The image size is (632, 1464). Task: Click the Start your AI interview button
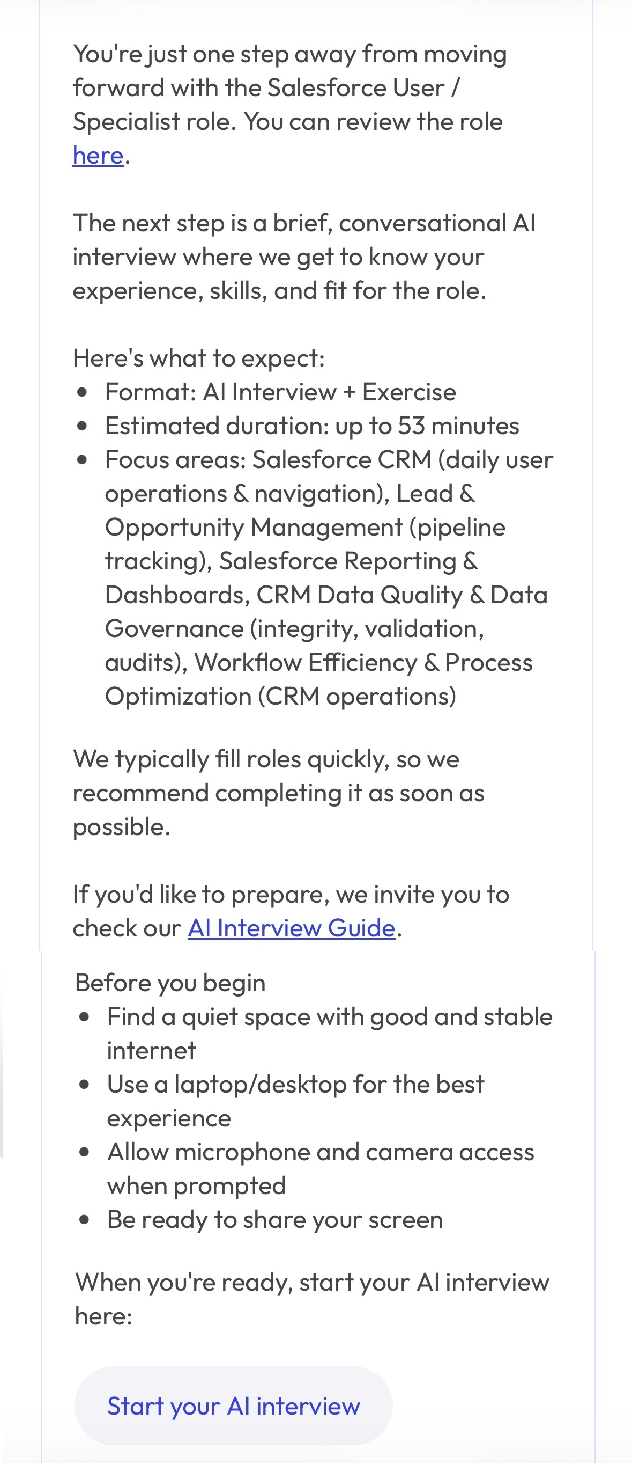[x=233, y=1406]
